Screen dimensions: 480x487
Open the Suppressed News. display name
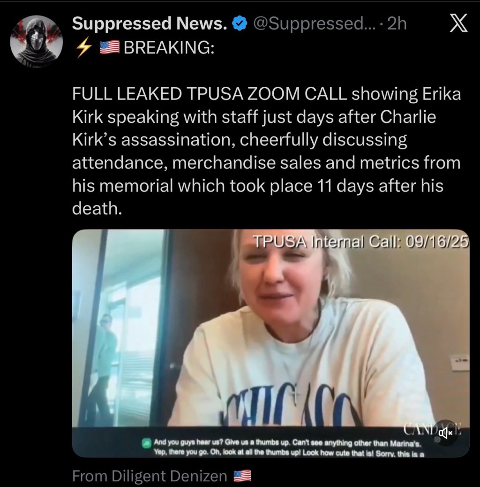[150, 23]
